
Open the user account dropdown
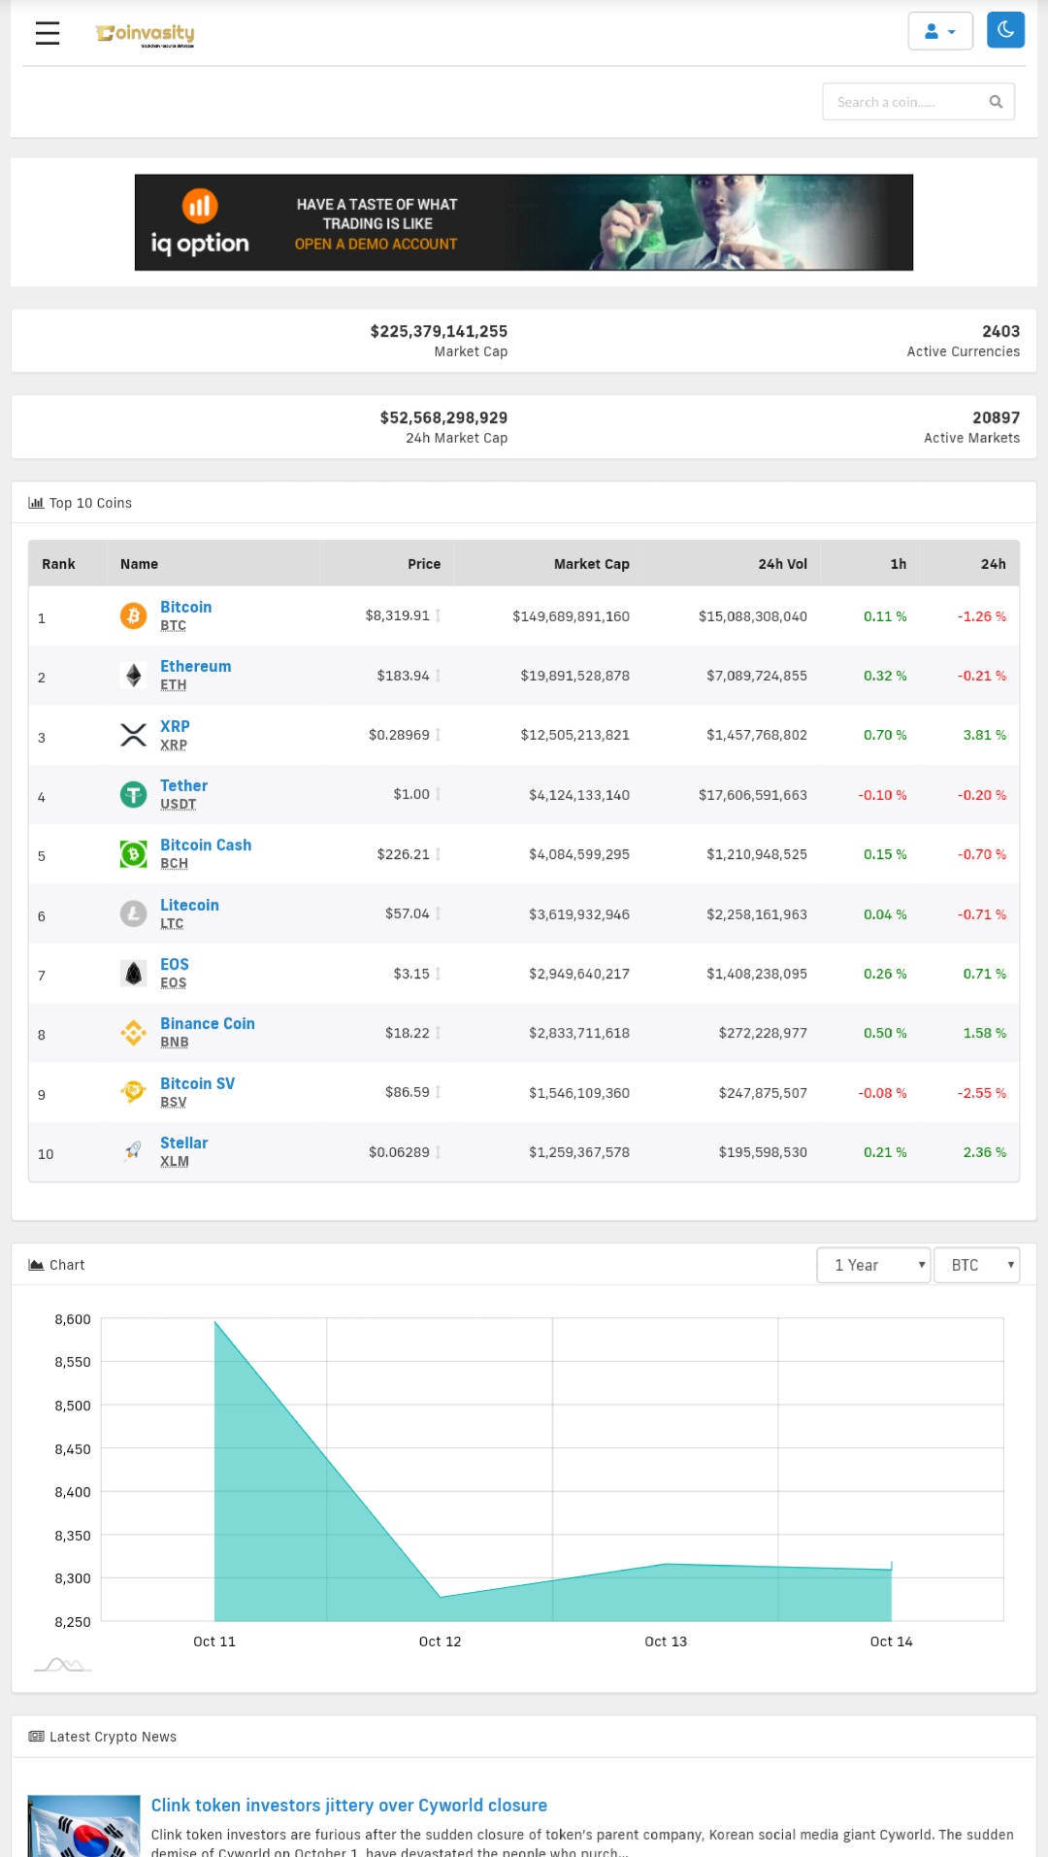(940, 31)
